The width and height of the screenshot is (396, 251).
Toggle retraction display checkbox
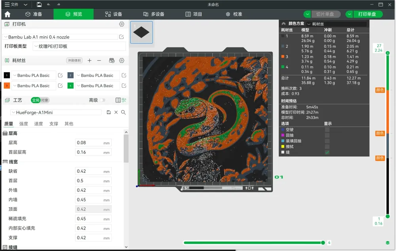327,135
